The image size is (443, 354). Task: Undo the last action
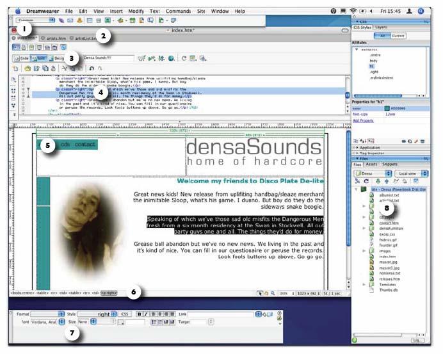tap(92, 68)
